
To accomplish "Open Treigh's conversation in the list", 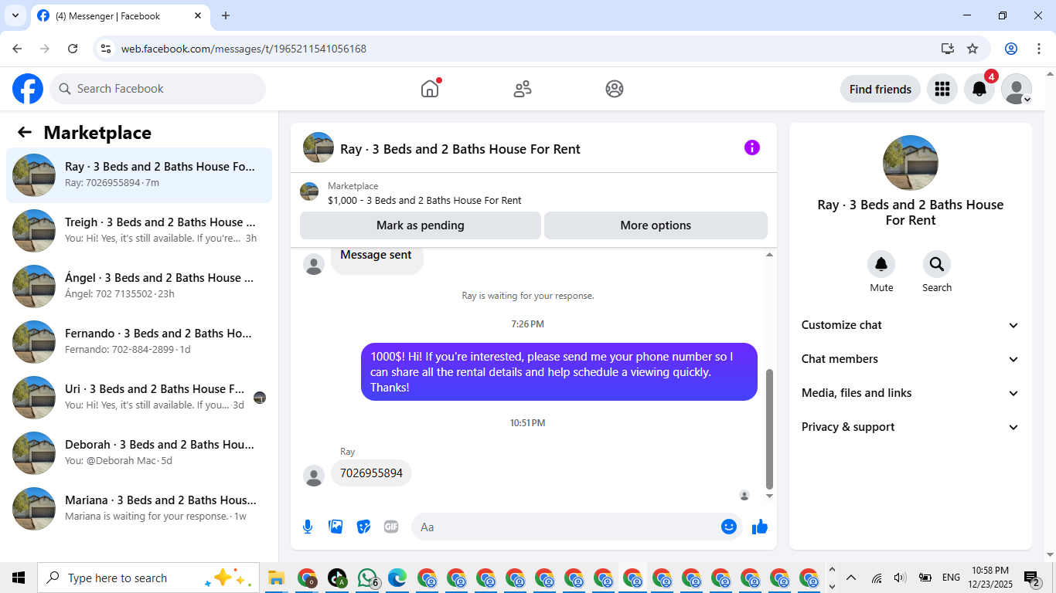I will (139, 230).
